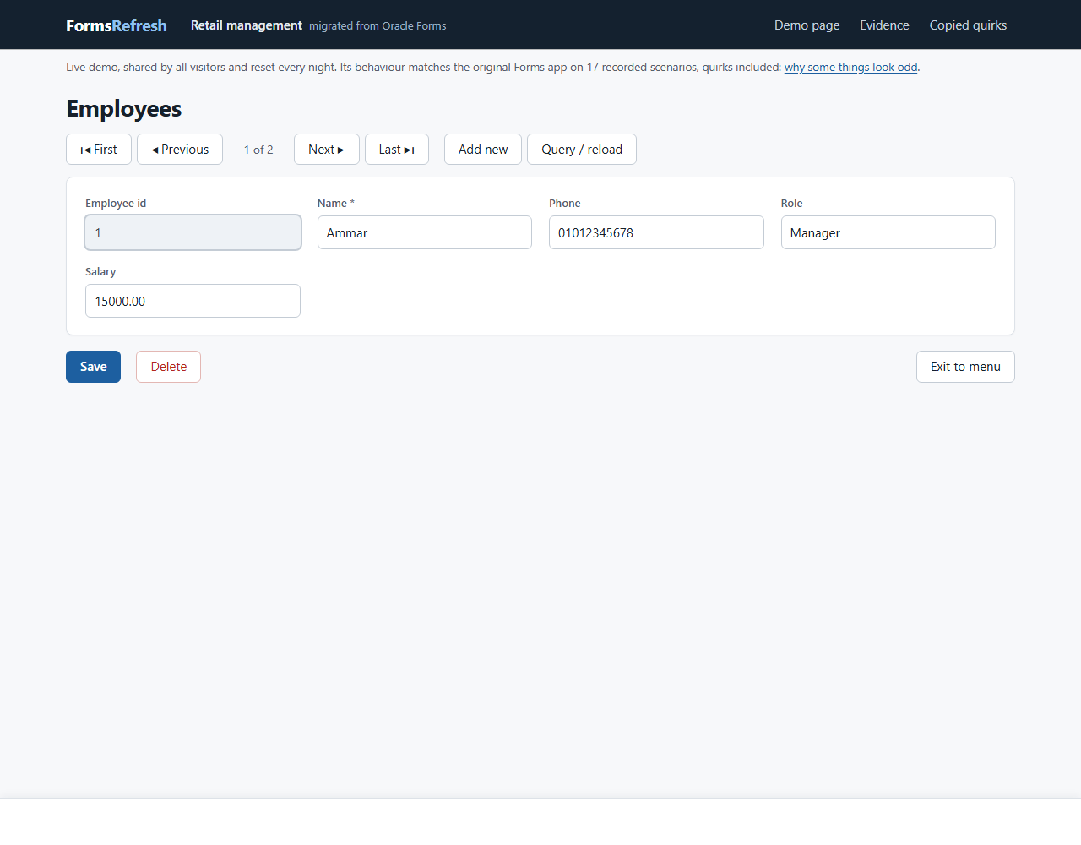Click 'Retail management' header title
The image size is (1081, 845).
[247, 25]
